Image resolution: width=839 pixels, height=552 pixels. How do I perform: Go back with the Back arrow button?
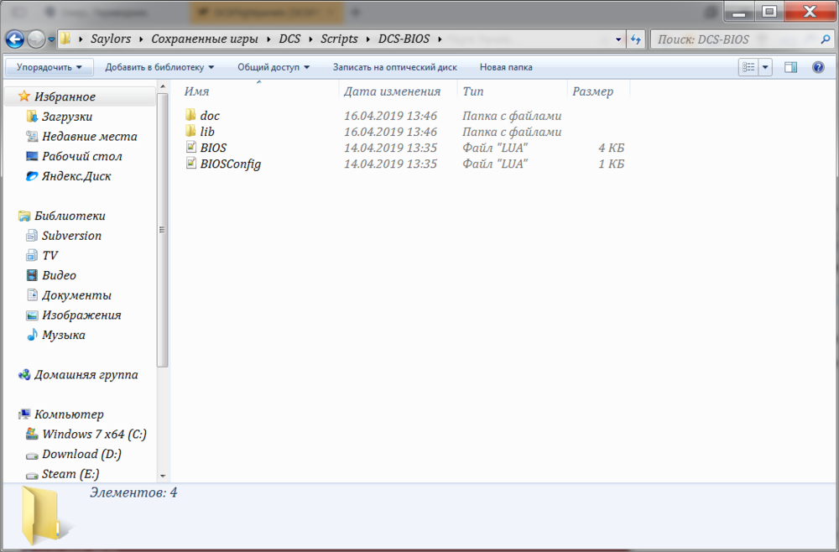pos(15,39)
